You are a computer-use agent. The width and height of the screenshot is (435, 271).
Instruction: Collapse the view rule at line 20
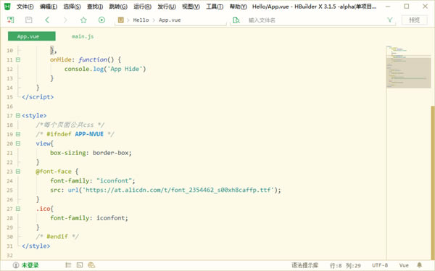pos(18,143)
